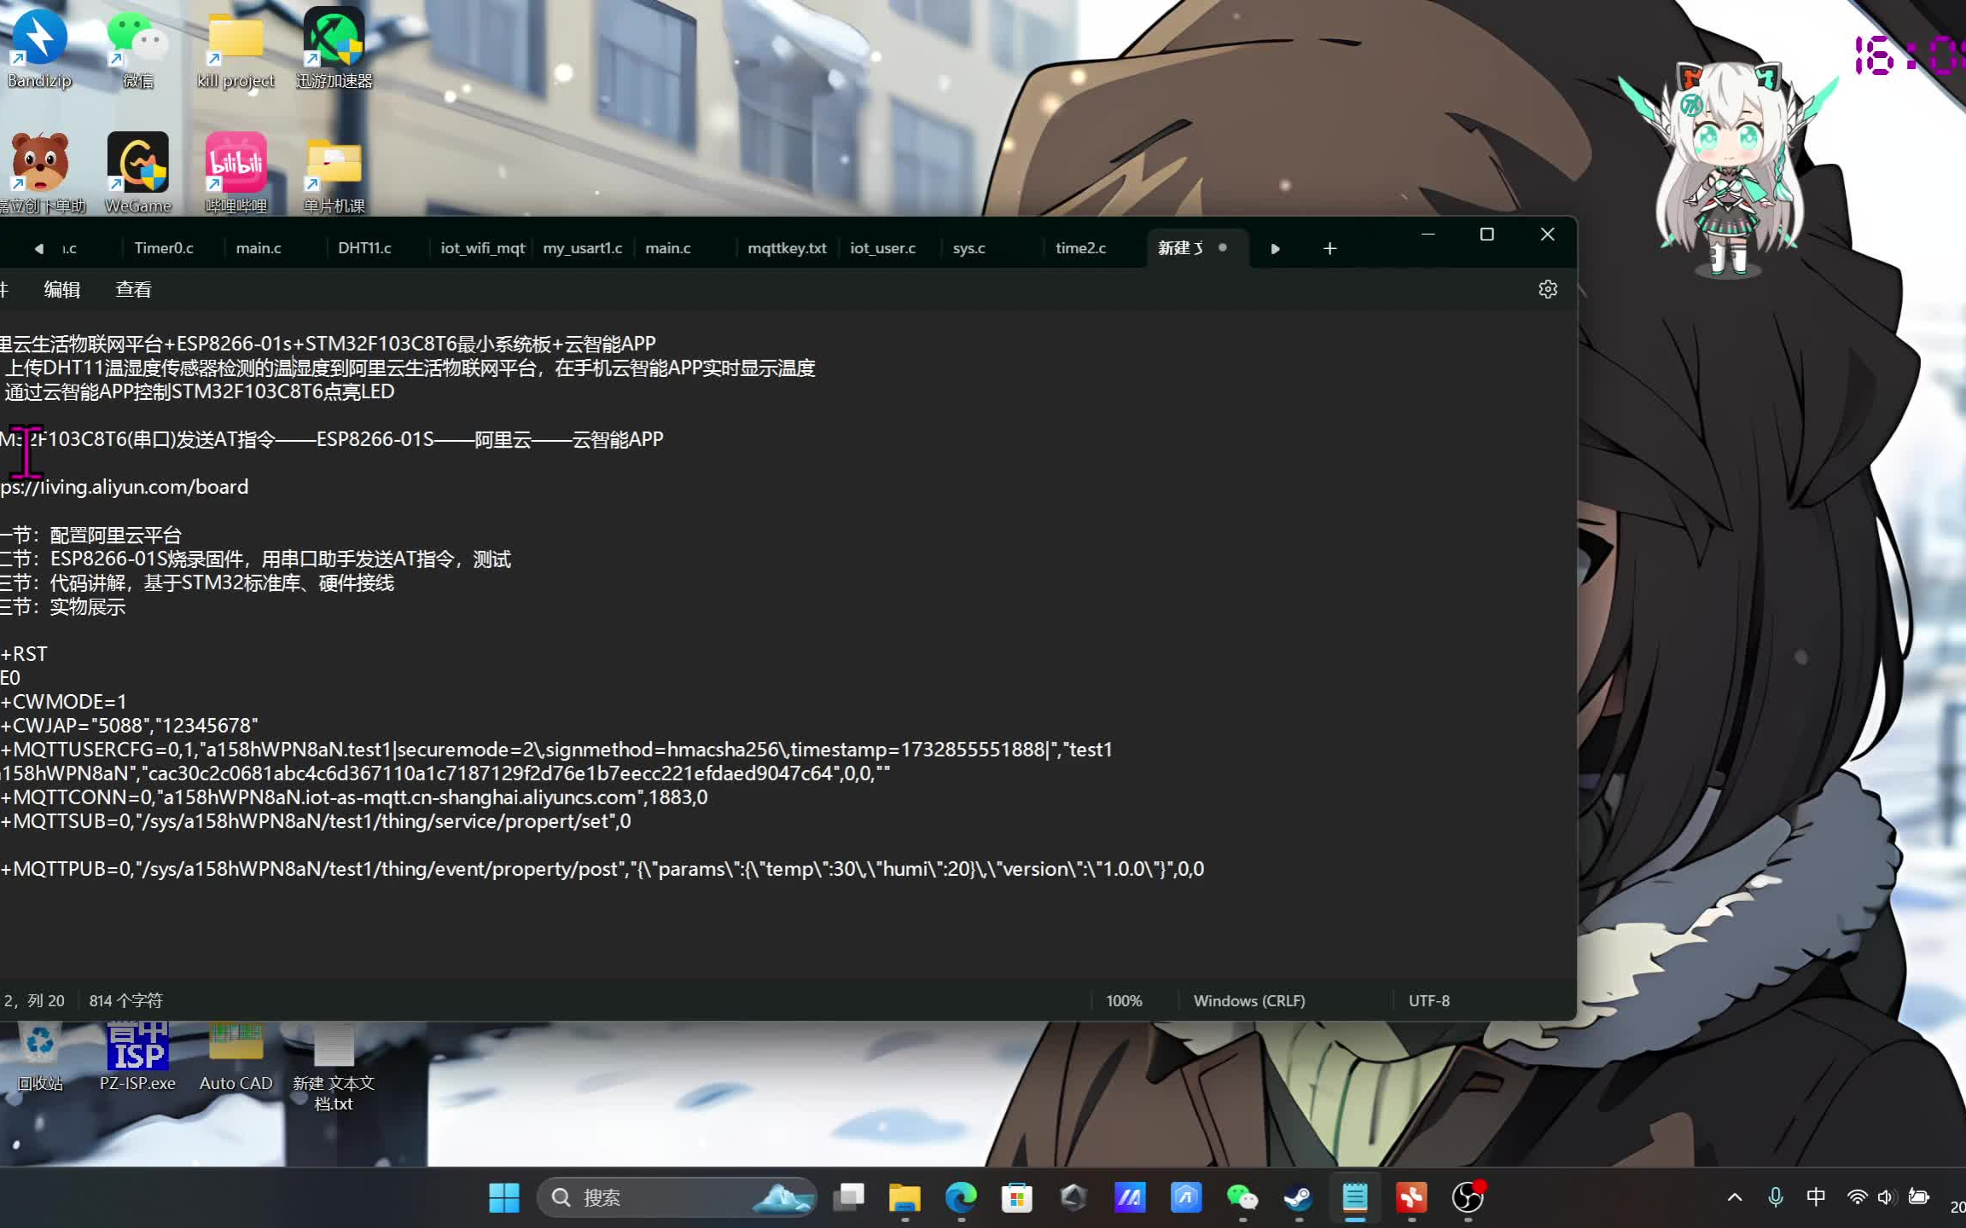1966x1228 pixels.
Task: Click the unsaved dot on 新建 tab
Action: 1223,247
